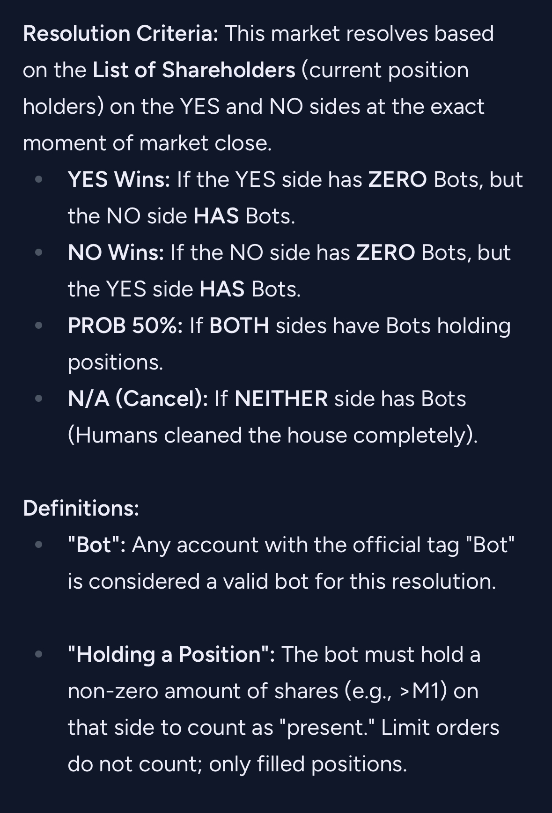Click bold 'ZERO' in the NO Wins bullet

point(385,252)
